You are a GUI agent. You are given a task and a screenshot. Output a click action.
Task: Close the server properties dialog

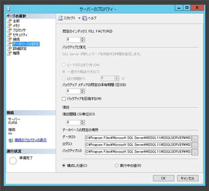point(197,8)
